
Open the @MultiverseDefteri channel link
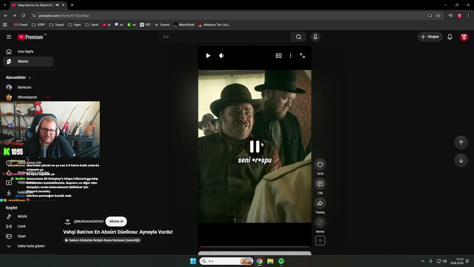point(89,221)
